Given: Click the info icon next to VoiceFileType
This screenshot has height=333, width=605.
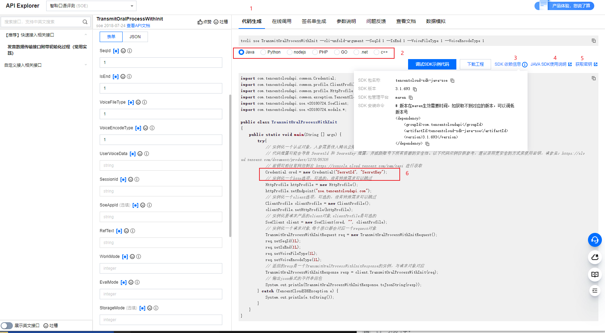Looking at the screenshot, I should point(144,102).
